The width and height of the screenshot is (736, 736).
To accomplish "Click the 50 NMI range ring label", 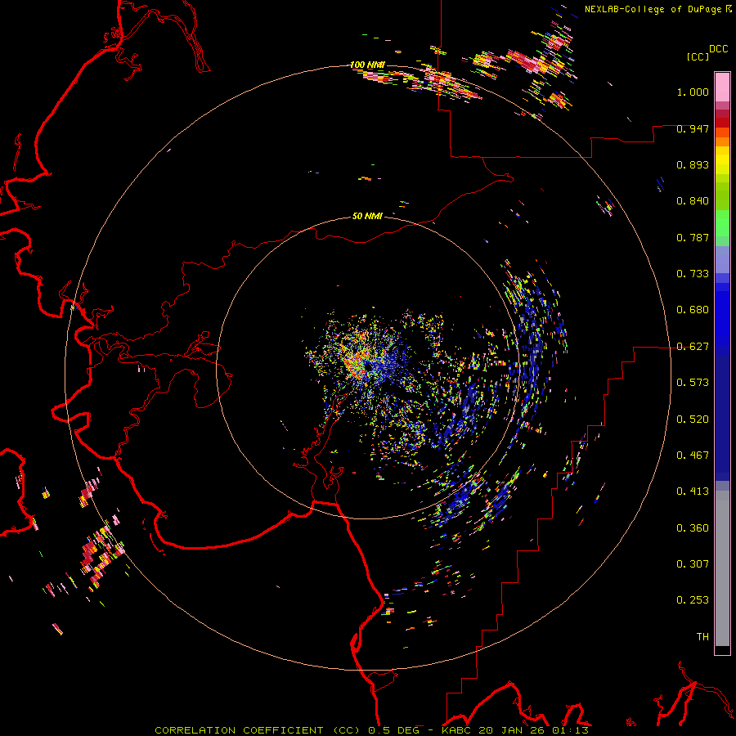I will click(x=367, y=216).
